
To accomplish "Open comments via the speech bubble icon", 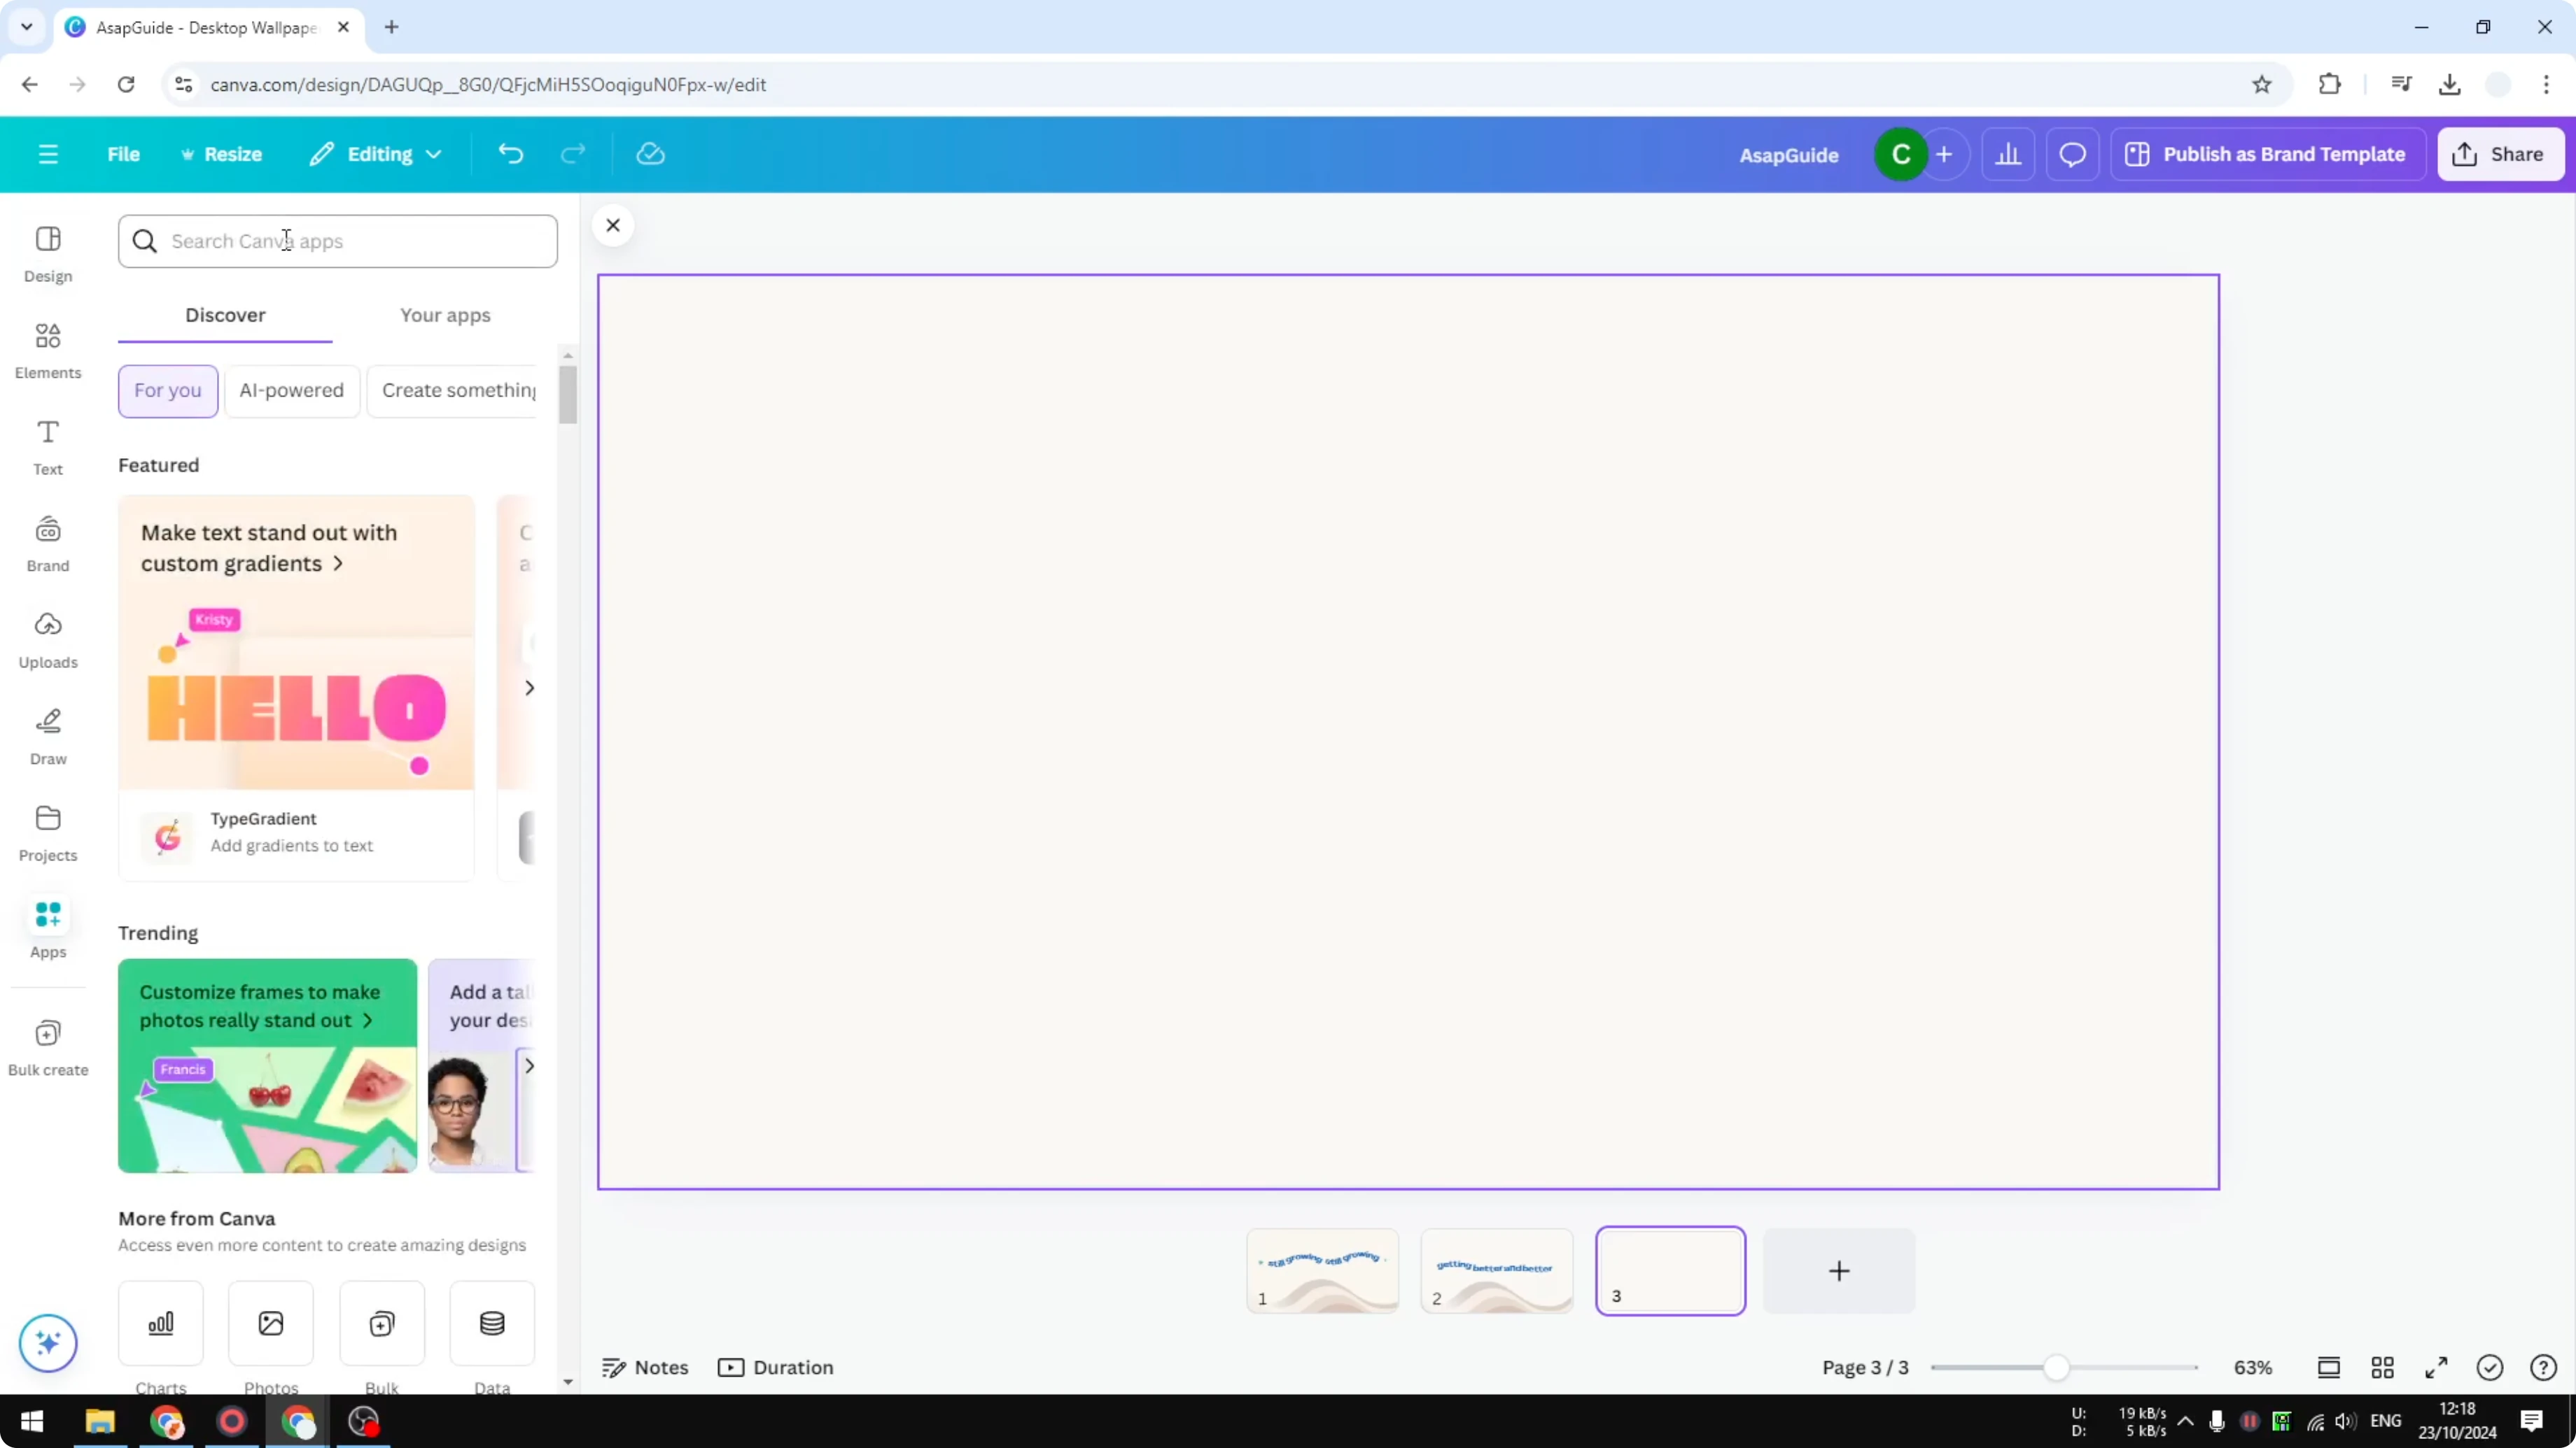I will pos(2072,154).
